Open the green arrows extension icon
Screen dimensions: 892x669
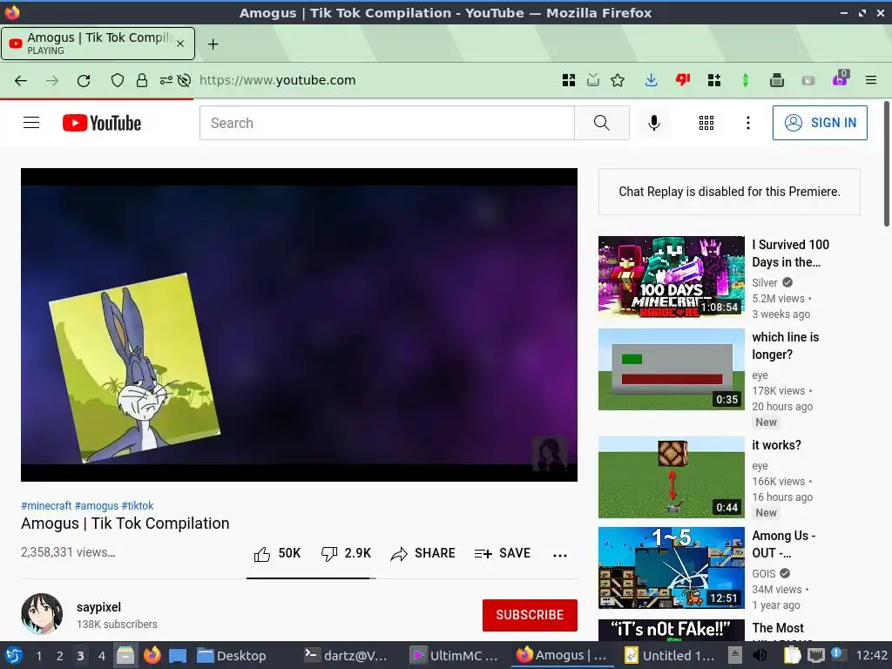tap(746, 80)
